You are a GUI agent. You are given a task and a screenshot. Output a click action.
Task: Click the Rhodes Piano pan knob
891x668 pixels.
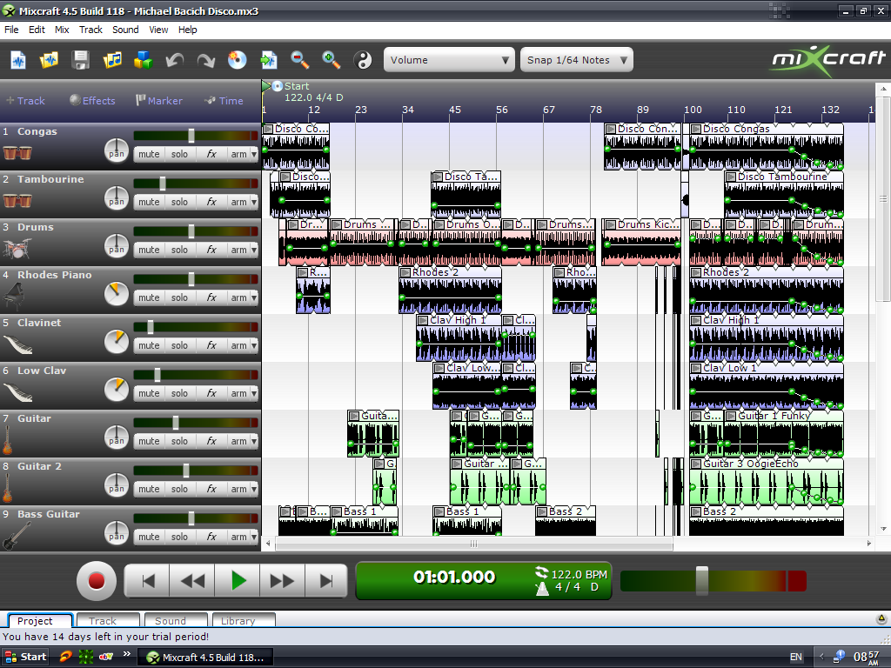pyautogui.click(x=117, y=294)
